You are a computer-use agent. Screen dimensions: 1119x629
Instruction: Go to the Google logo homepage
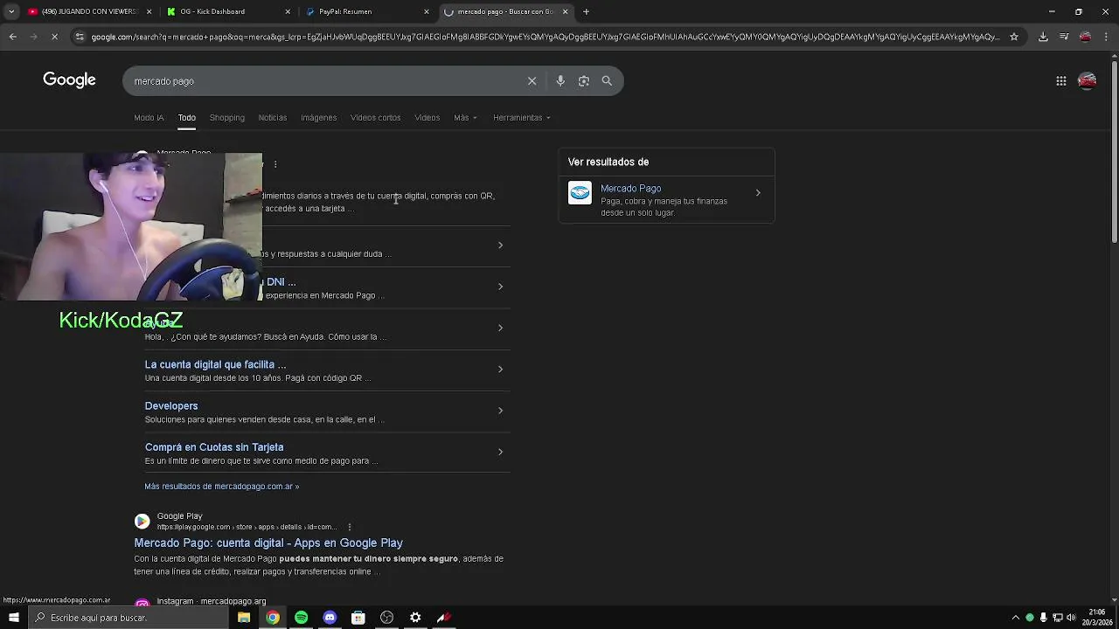point(69,80)
